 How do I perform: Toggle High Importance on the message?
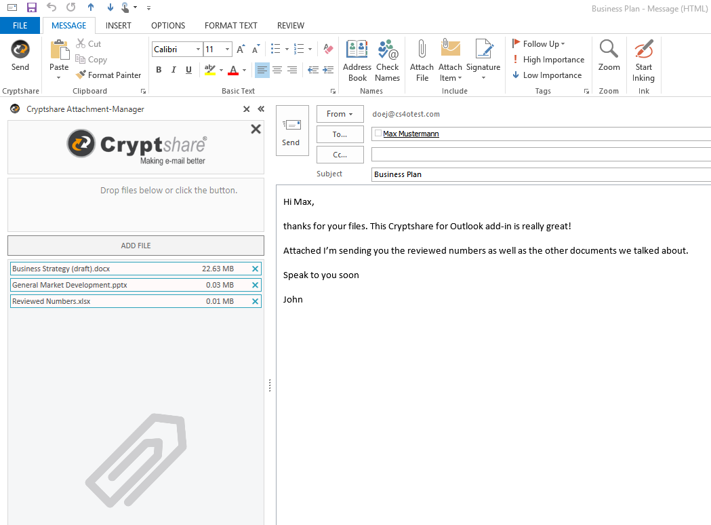pyautogui.click(x=548, y=59)
